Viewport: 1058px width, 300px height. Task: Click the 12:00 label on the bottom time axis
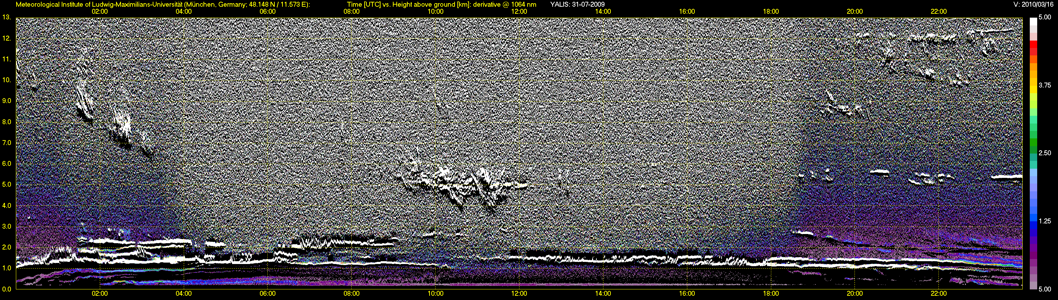click(x=519, y=293)
